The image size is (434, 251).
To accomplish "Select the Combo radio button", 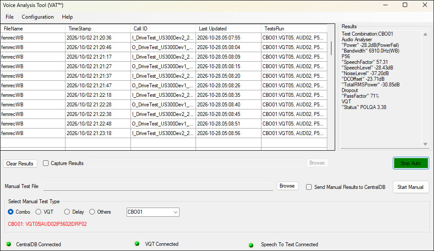I will 10,212.
